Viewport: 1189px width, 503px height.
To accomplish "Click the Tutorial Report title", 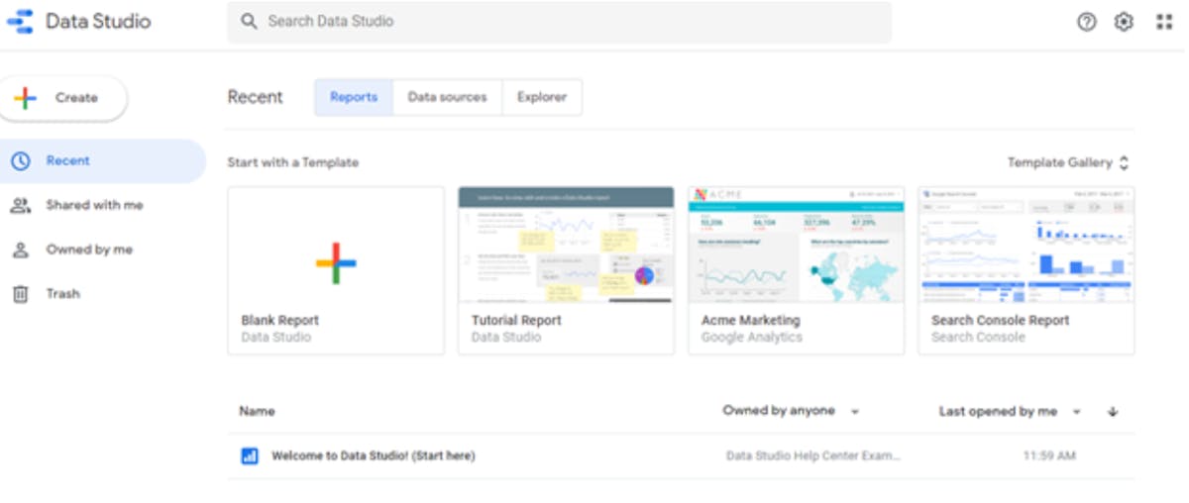I will click(516, 321).
